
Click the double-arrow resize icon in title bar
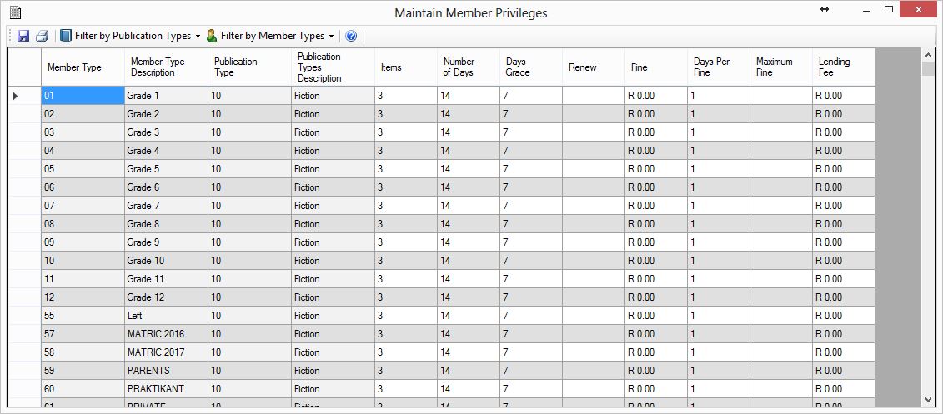825,10
